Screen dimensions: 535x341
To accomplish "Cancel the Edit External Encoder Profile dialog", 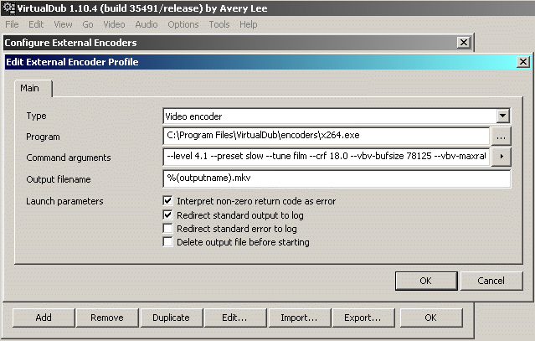I will [x=491, y=281].
